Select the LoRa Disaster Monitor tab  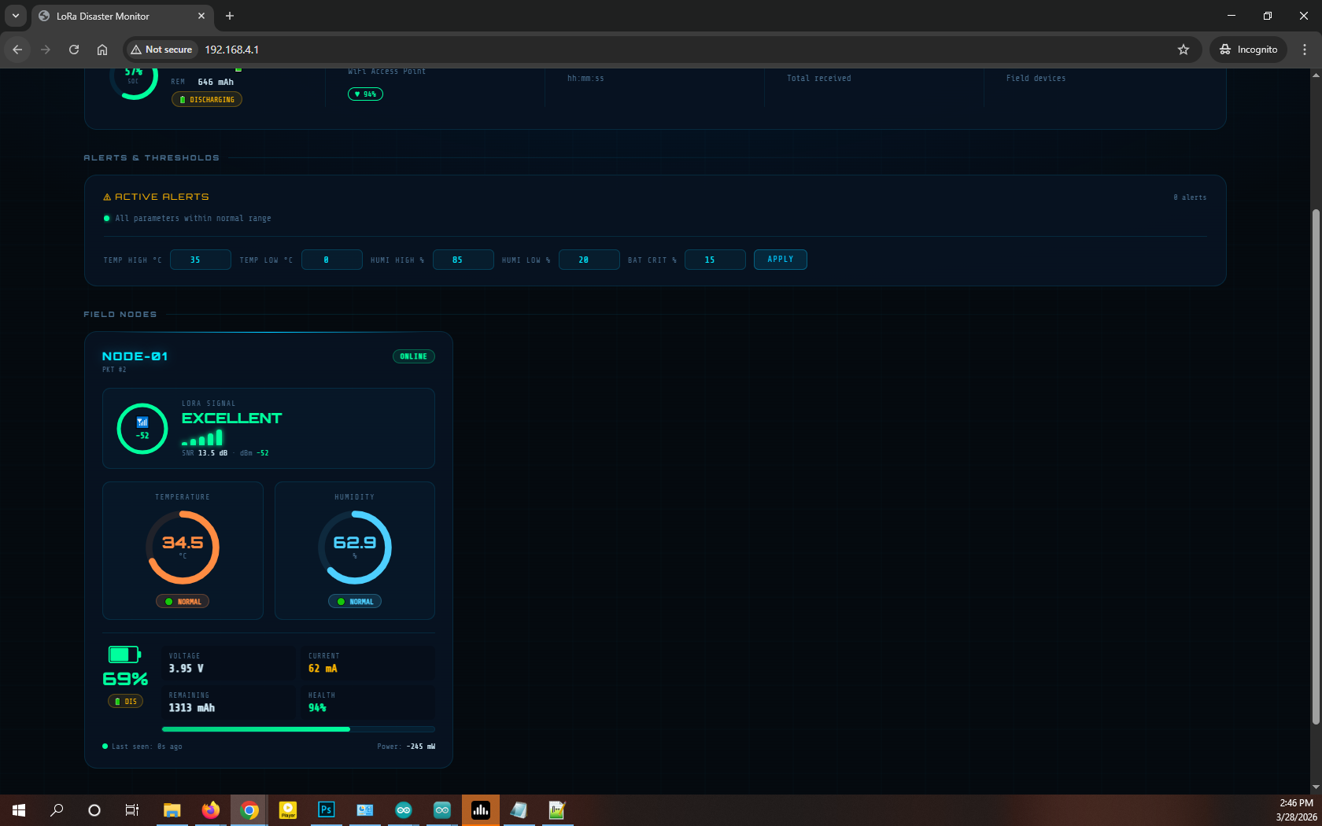click(x=122, y=16)
